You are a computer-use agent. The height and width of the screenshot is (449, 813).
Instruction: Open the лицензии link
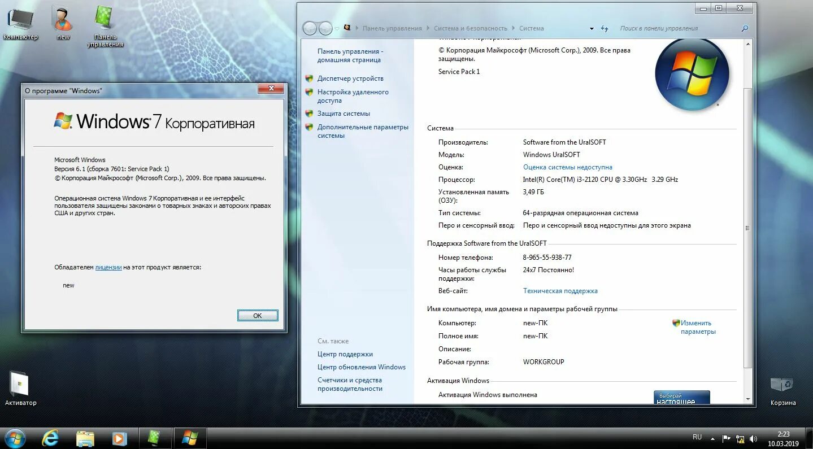108,267
